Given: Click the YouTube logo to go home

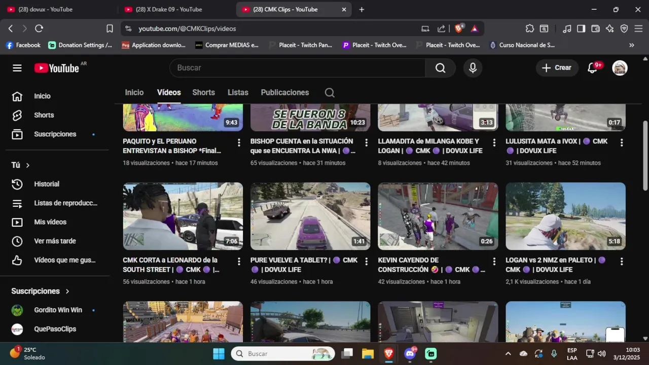Looking at the screenshot, I should [x=57, y=68].
